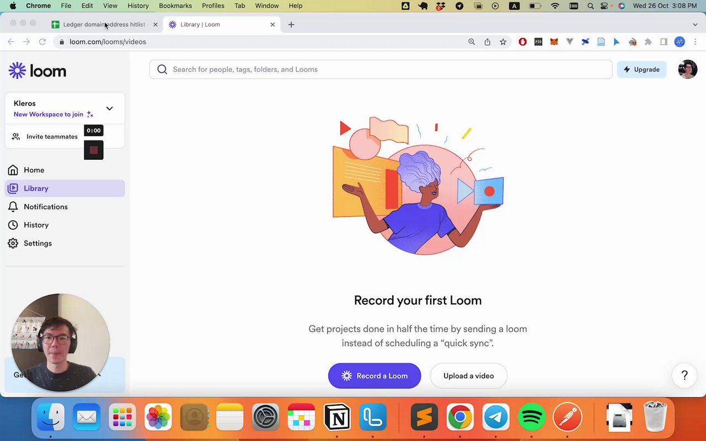Open the Trash in the Dock
Image resolution: width=706 pixels, height=441 pixels.
point(655,417)
